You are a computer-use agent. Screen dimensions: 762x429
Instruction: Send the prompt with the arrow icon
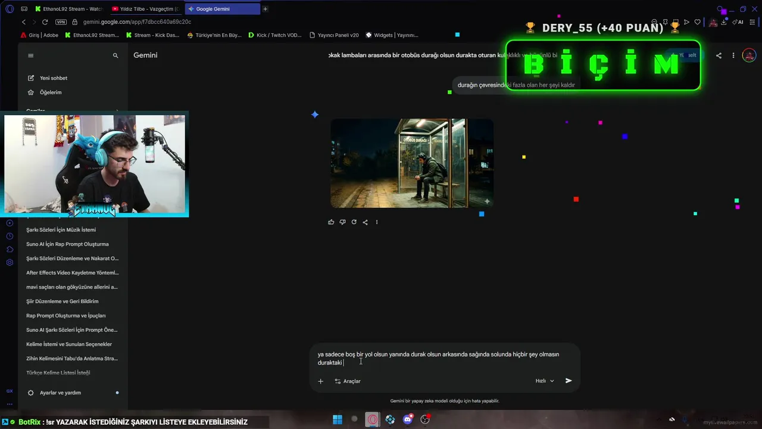(569, 381)
